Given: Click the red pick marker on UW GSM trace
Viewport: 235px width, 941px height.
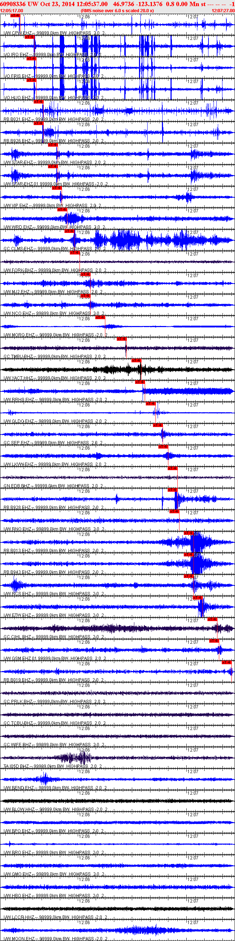Looking at the screenshot, I should click(214, 641).
